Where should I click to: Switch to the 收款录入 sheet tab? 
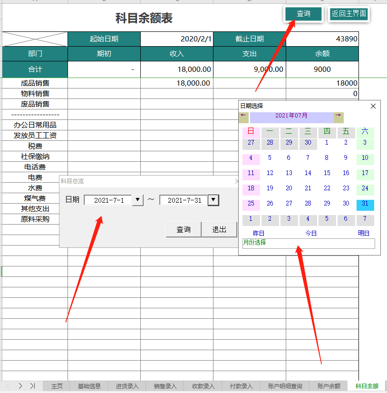[x=203, y=386]
